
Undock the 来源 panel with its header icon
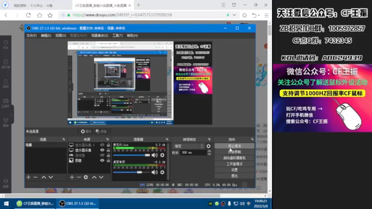coord(107,139)
